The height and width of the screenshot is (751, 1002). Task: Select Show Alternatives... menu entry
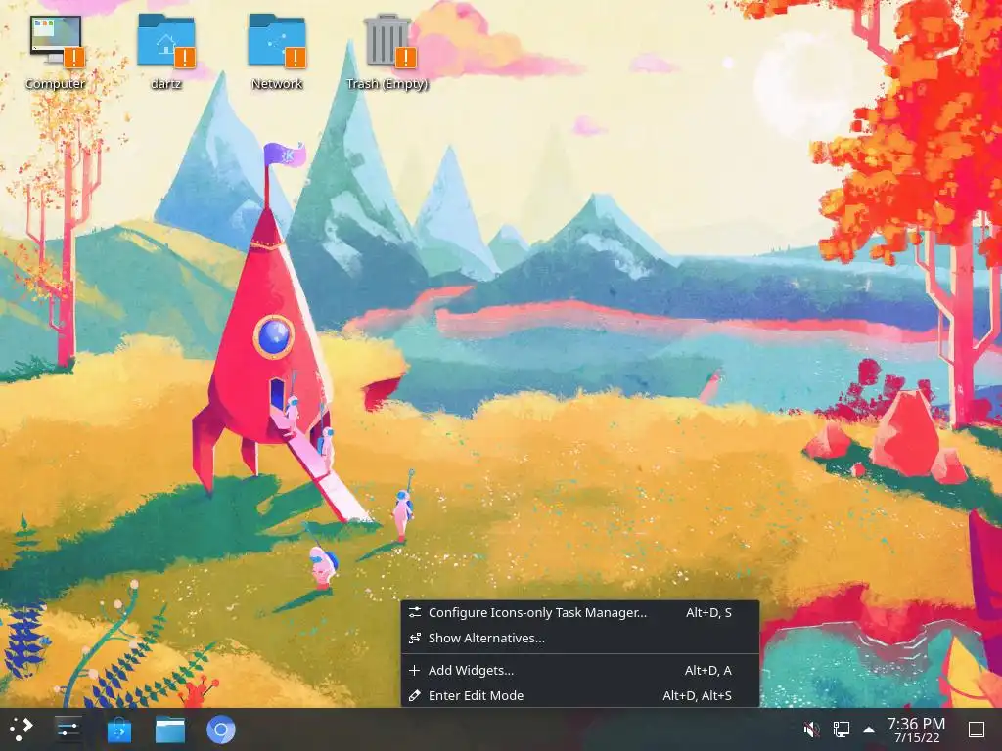tap(579, 638)
